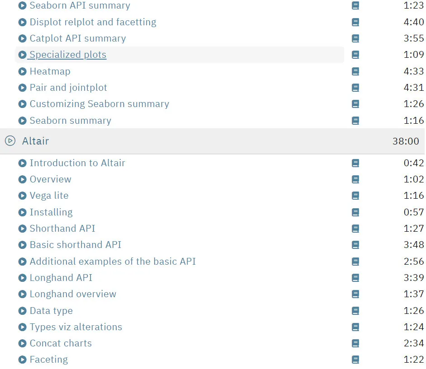Open book icon for Seaborn API summary
Screen dimensions: 426x369
click(355, 5)
